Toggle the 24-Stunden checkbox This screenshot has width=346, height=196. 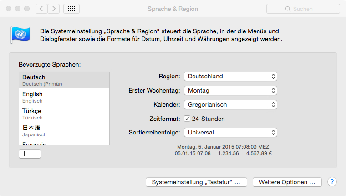coord(187,119)
